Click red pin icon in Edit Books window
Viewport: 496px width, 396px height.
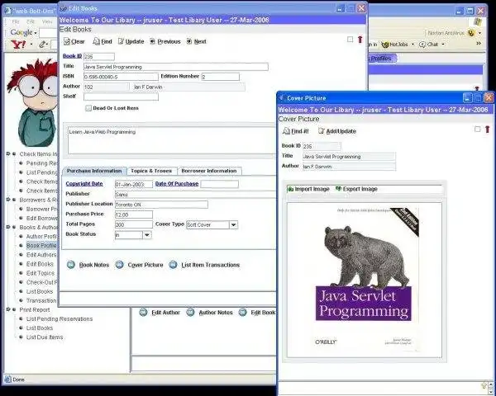[360, 40]
